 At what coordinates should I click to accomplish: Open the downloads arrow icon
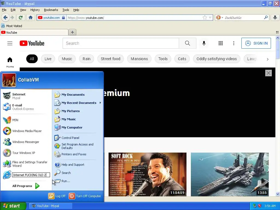point(275,17)
